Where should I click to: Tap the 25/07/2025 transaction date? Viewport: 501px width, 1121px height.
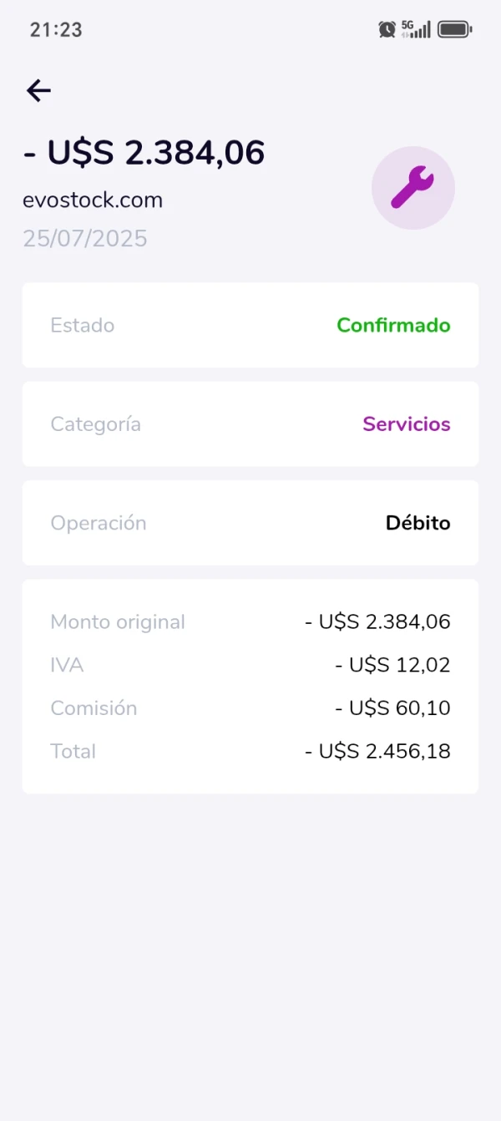pyautogui.click(x=85, y=239)
